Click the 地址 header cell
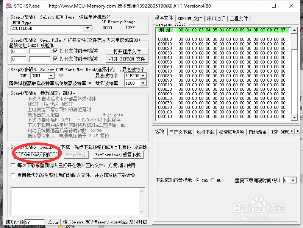303x228 pixels. (165, 30)
